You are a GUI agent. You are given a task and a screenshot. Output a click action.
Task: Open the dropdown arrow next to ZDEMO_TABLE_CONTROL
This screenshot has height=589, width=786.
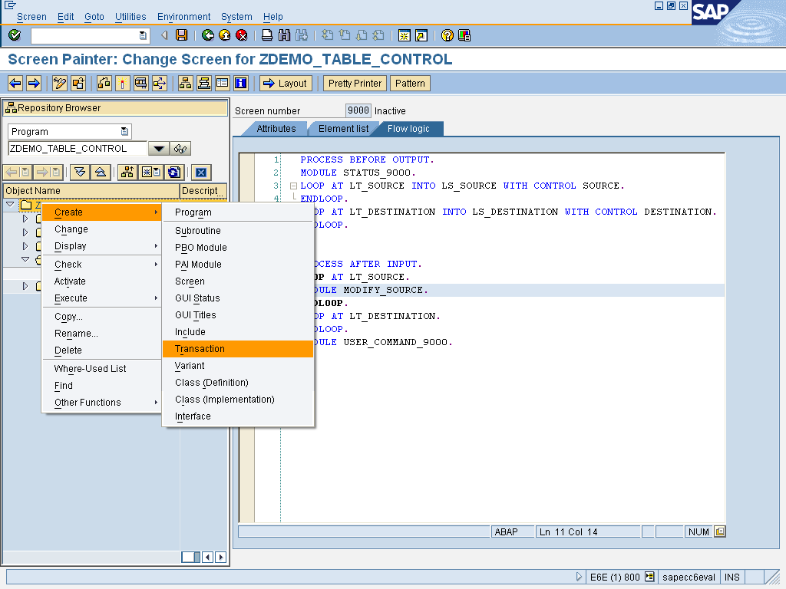(160, 148)
